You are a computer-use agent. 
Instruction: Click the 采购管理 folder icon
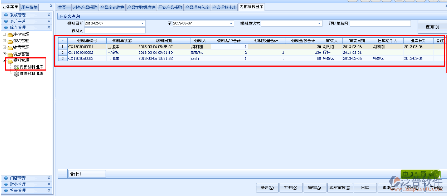10,41
